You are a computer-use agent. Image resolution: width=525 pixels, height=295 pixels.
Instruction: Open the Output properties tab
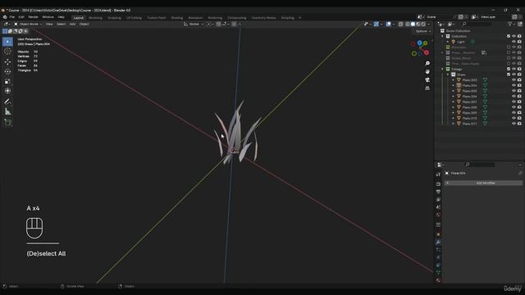click(438, 192)
